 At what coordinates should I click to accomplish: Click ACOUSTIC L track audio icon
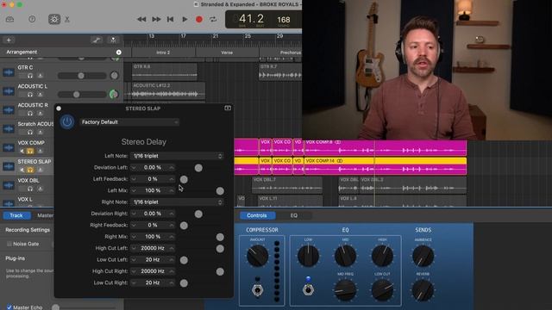coord(9,91)
